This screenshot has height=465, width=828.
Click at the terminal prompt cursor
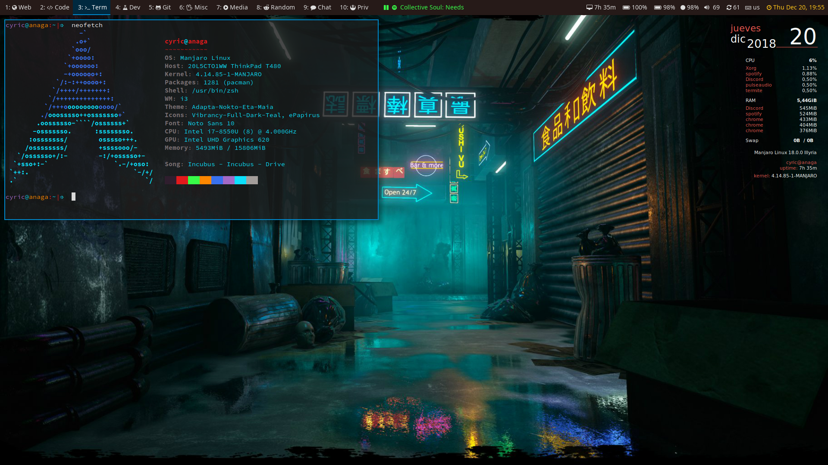[73, 197]
